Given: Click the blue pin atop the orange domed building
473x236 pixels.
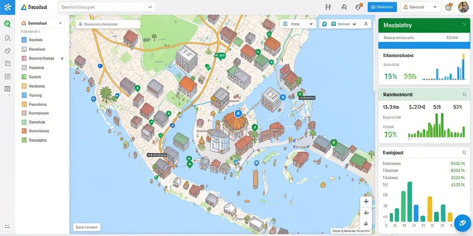Looking at the screenshot, I should pos(238,113).
